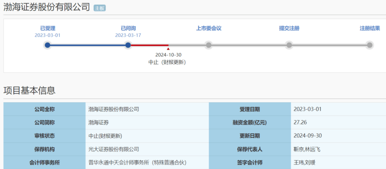
Task: Click the 上市委会议 gray timeline node
Action: pos(208,45)
